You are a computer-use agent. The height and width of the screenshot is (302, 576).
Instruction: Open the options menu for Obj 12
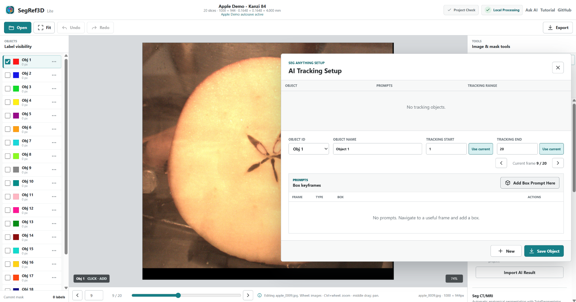coord(54,210)
